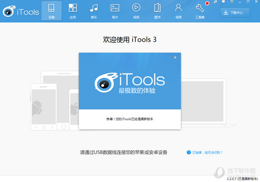
Task: Click the music note icon in title bar
Action: (x=215, y=2)
